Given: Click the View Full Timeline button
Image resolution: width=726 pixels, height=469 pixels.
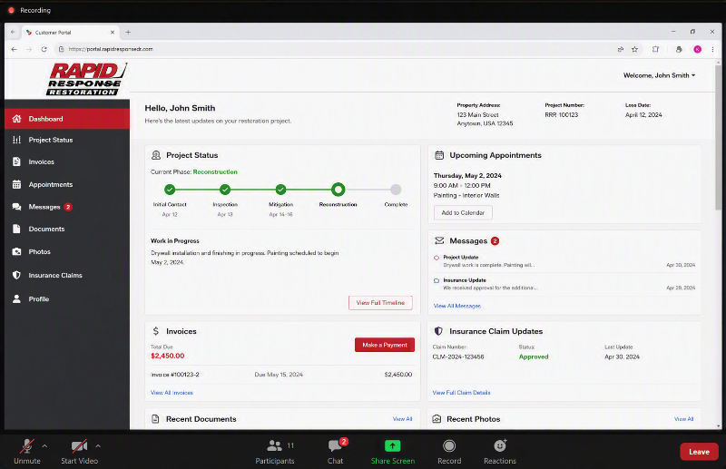Looking at the screenshot, I should [x=380, y=303].
